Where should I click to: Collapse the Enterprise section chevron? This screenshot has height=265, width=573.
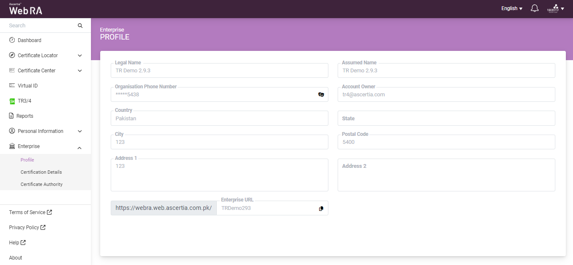click(x=80, y=147)
